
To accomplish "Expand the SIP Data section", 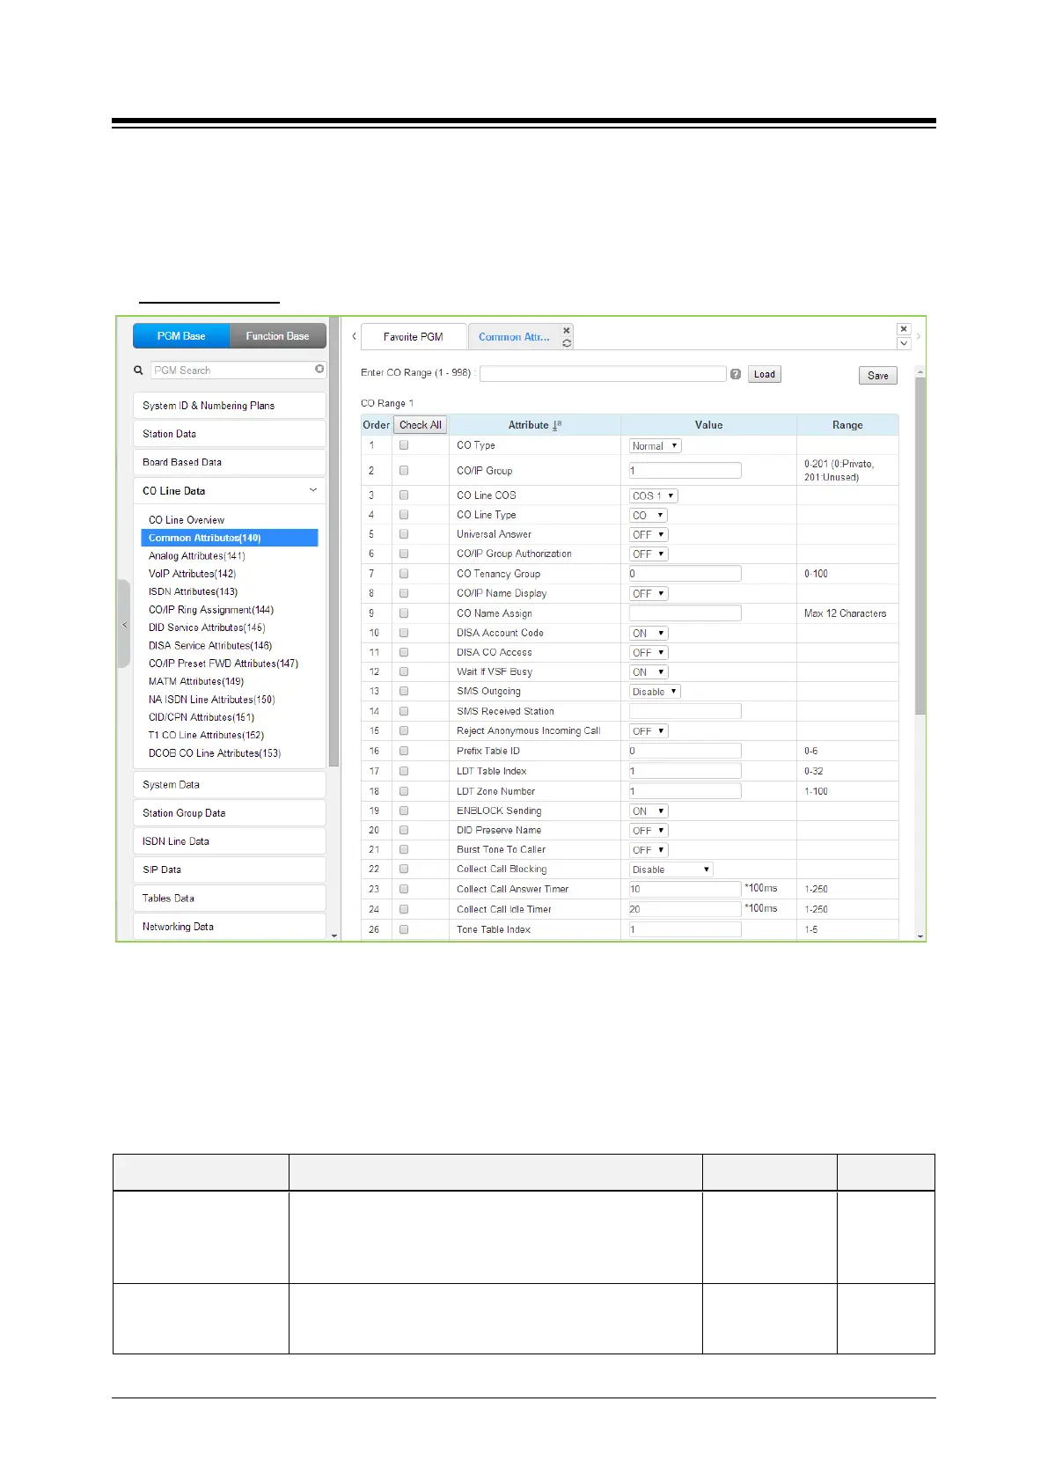I will click(x=229, y=869).
